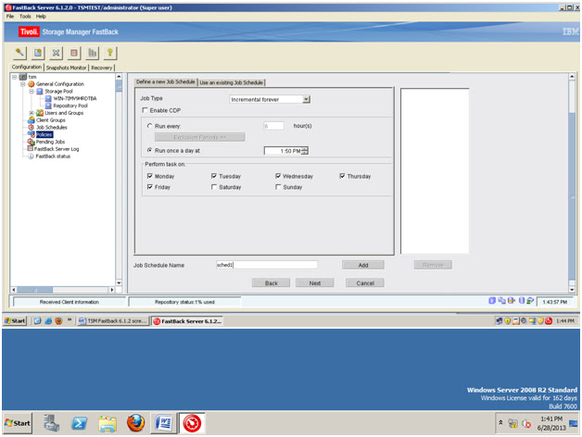Uncheck the Friday checkbox
The image size is (582, 437).
pyautogui.click(x=150, y=187)
